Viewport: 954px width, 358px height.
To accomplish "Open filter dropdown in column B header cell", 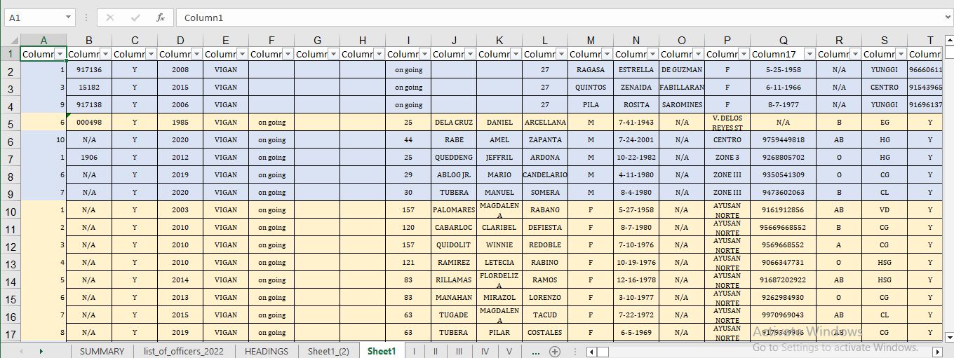I will (x=105, y=54).
